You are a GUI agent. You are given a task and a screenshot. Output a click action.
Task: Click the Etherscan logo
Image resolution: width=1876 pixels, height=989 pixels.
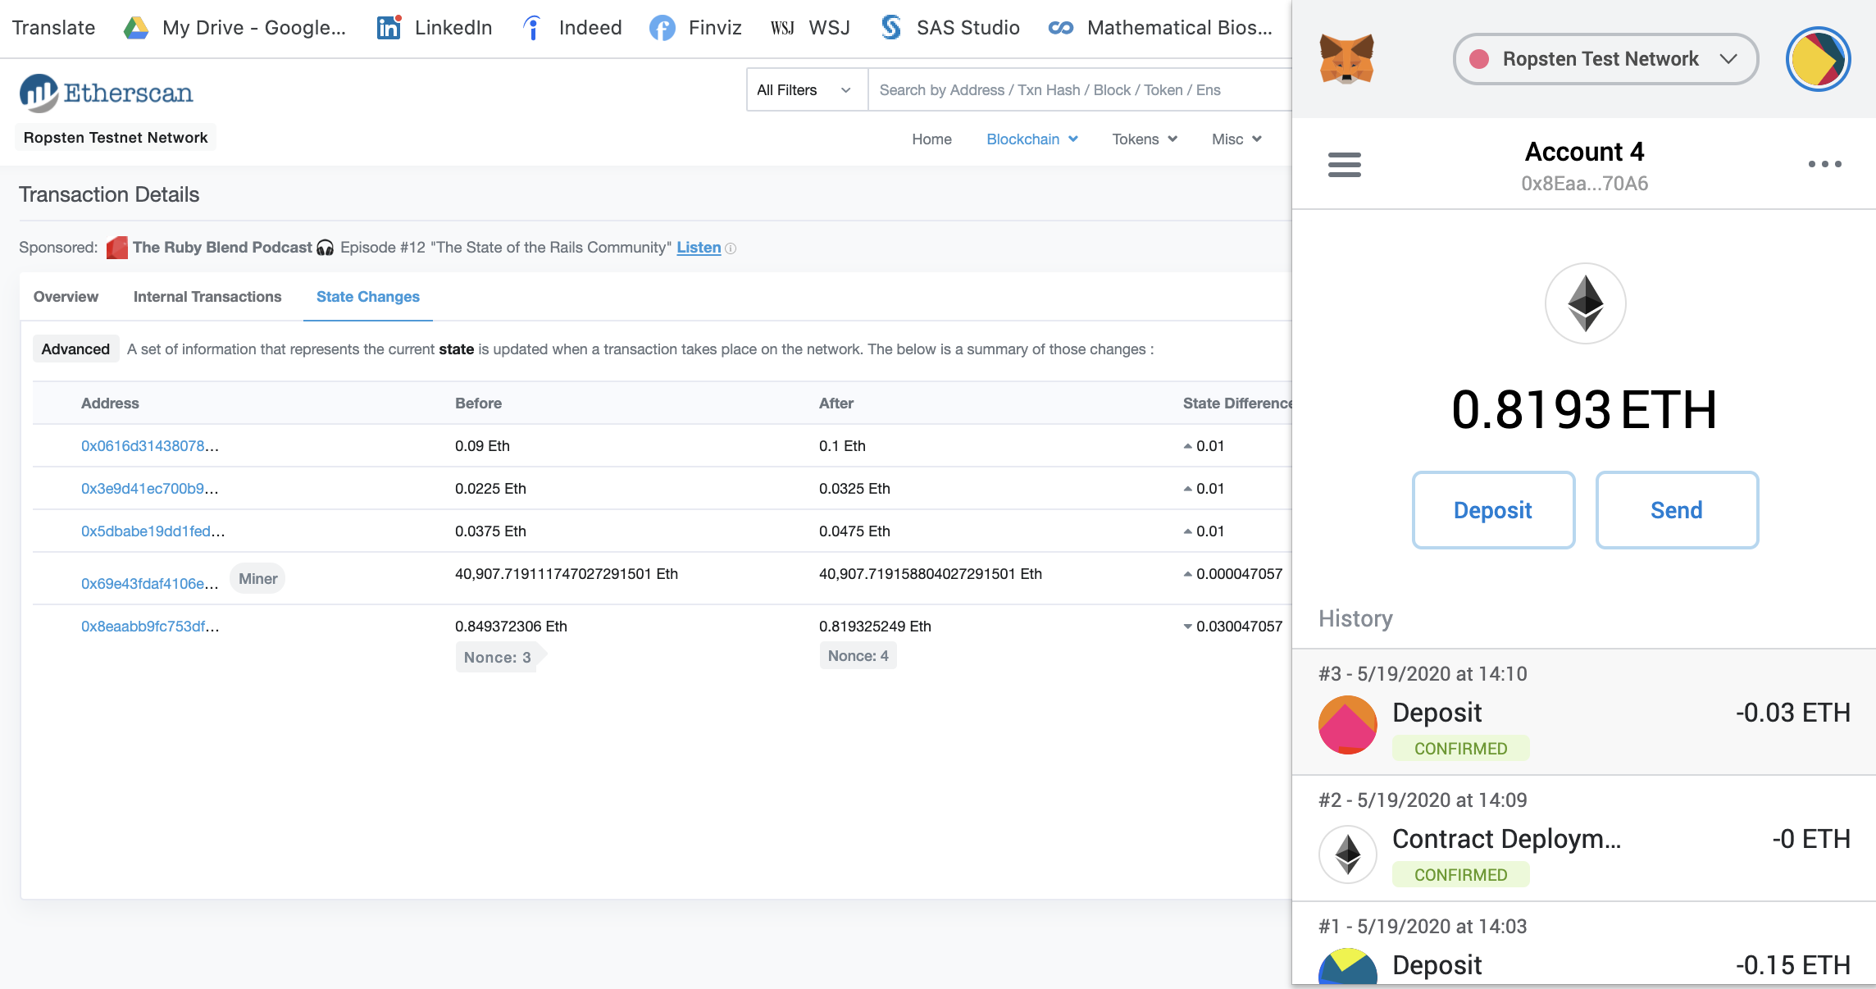(107, 93)
